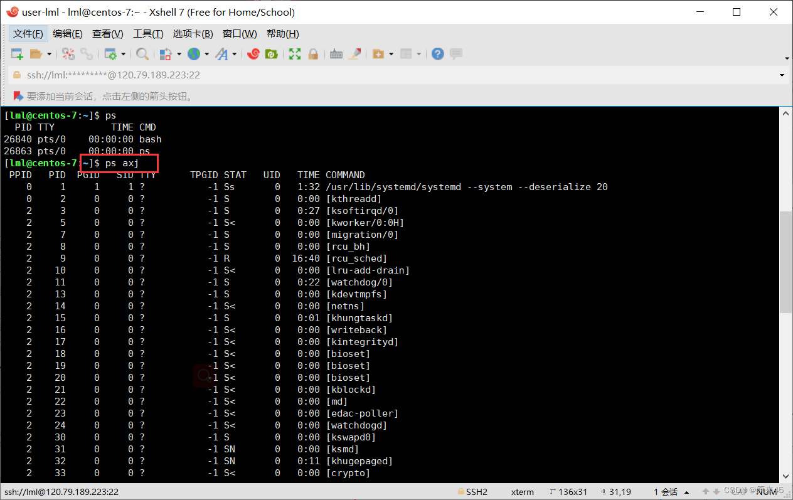The image size is (793, 500).
Task: Click the layout grid icon
Action: 406,54
